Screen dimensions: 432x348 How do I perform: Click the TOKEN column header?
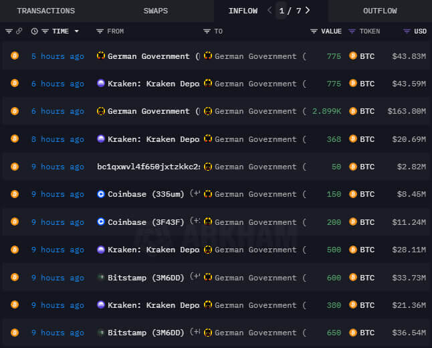pos(370,31)
